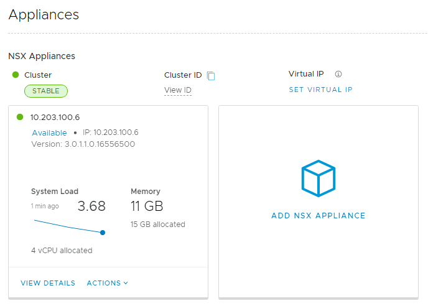Viewport: 428px width, 306px height.
Task: Click the green status dot beside 10.203.100.6
Action: click(21, 117)
